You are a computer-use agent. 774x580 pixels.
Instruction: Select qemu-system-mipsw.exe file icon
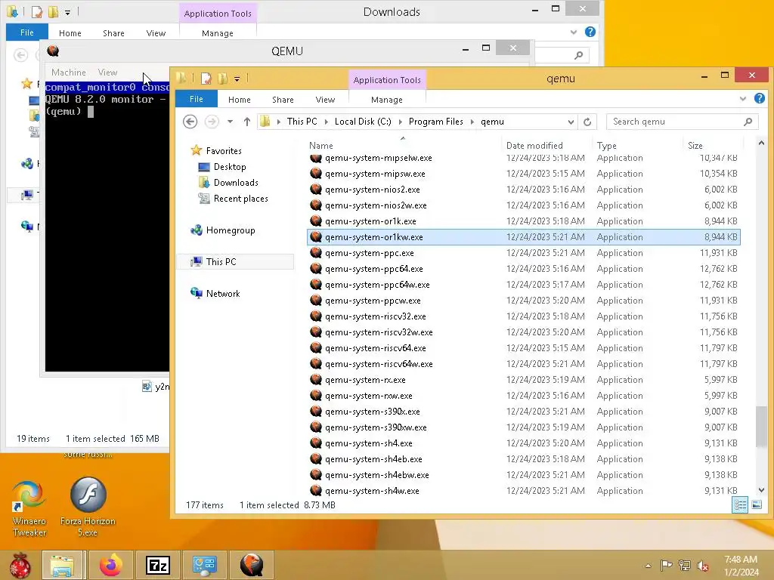[316, 174]
